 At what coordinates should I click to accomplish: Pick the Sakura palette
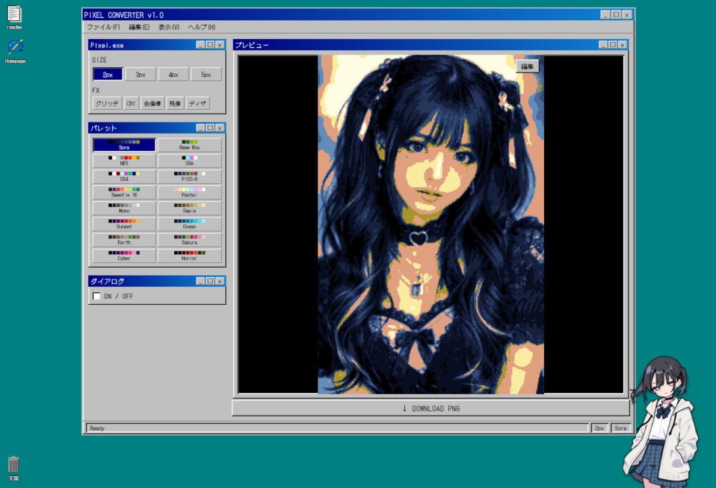pos(189,239)
